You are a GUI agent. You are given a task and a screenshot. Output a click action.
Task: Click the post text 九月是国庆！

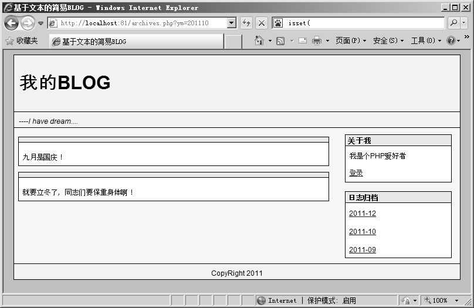pos(43,157)
